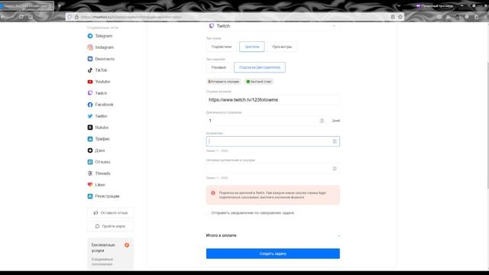Adjust the Количество field stepper

point(335,141)
